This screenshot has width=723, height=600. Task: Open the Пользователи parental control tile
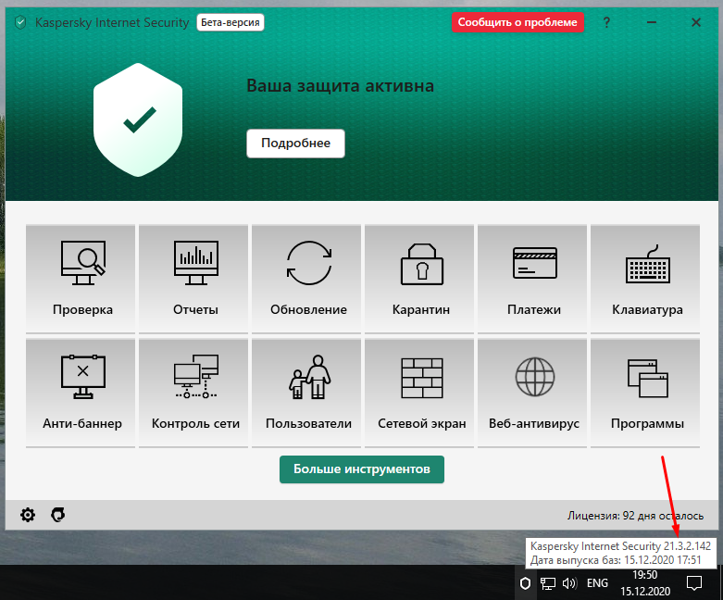point(306,392)
